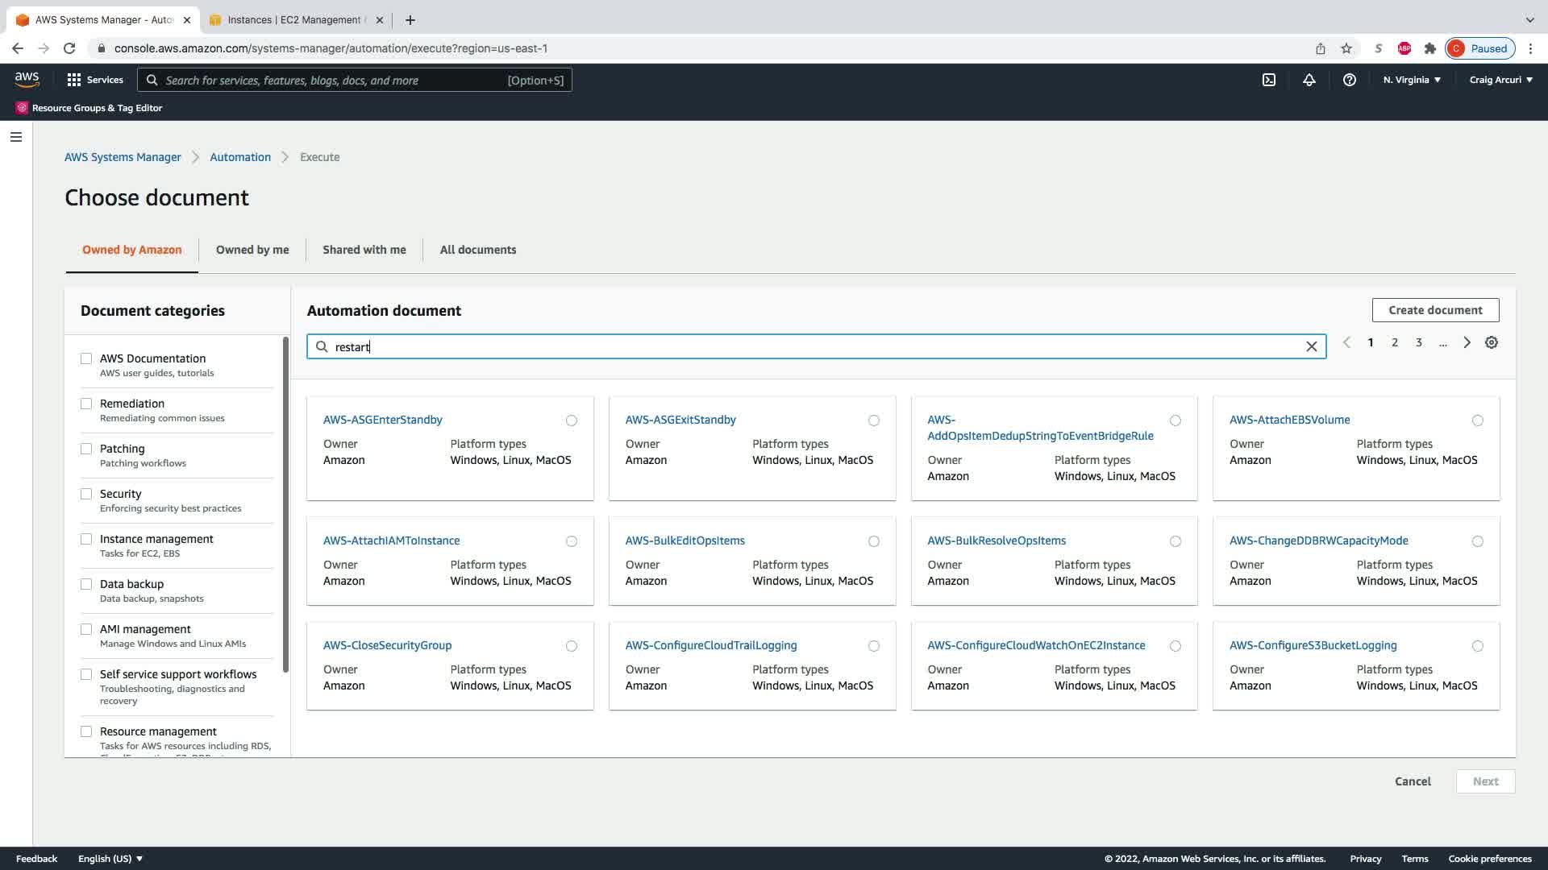Open the notifications bell
1548x870 pixels.
tap(1309, 80)
